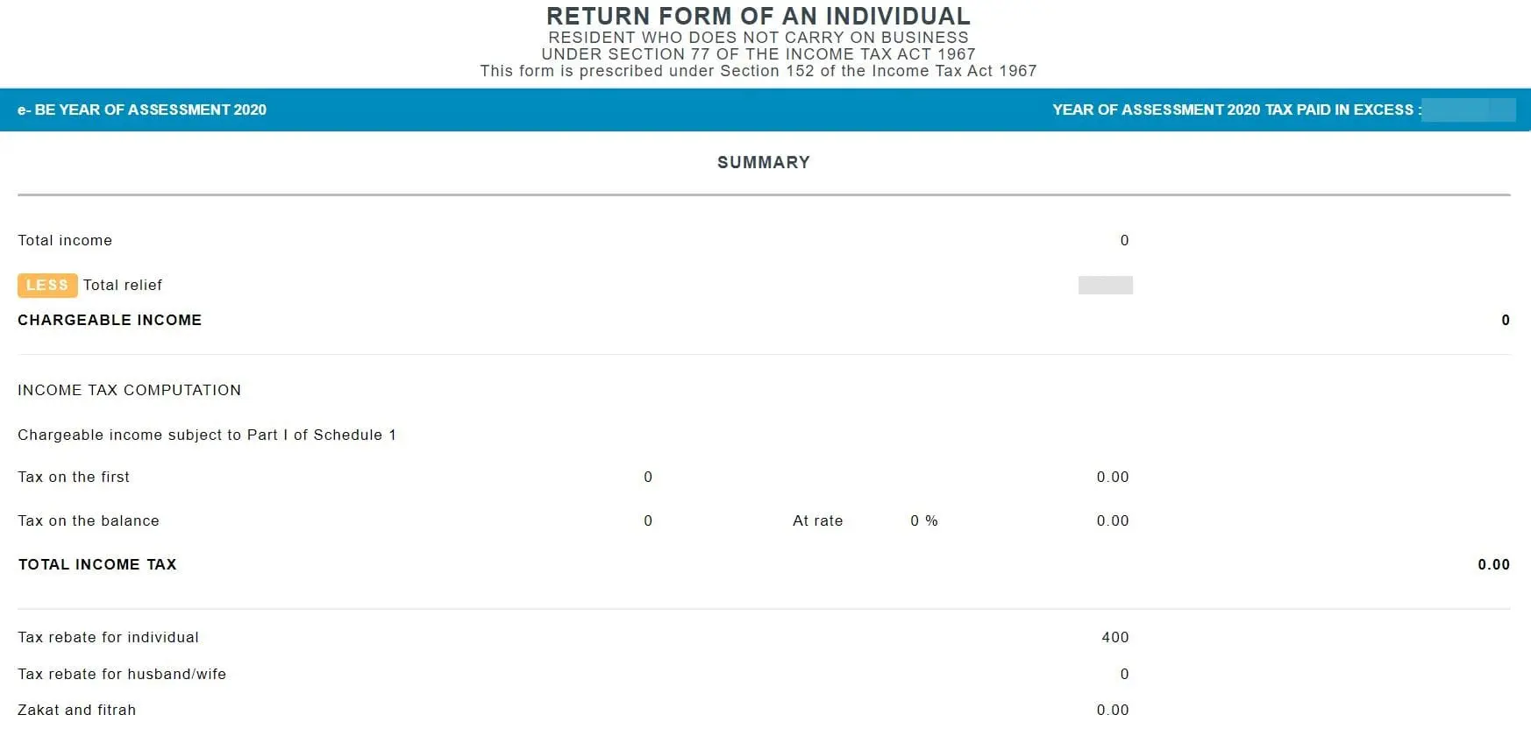Click the Tax on the first label
Image resolution: width=1531 pixels, height=736 pixels.
74,478
